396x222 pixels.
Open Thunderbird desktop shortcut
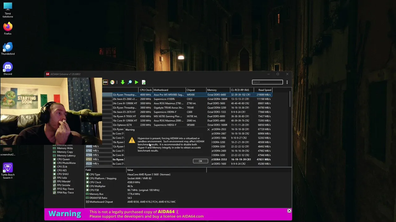tap(8, 49)
